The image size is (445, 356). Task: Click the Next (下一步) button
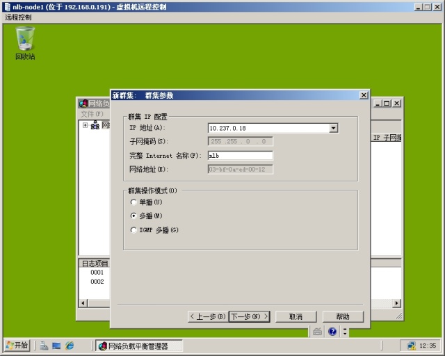tap(249, 316)
